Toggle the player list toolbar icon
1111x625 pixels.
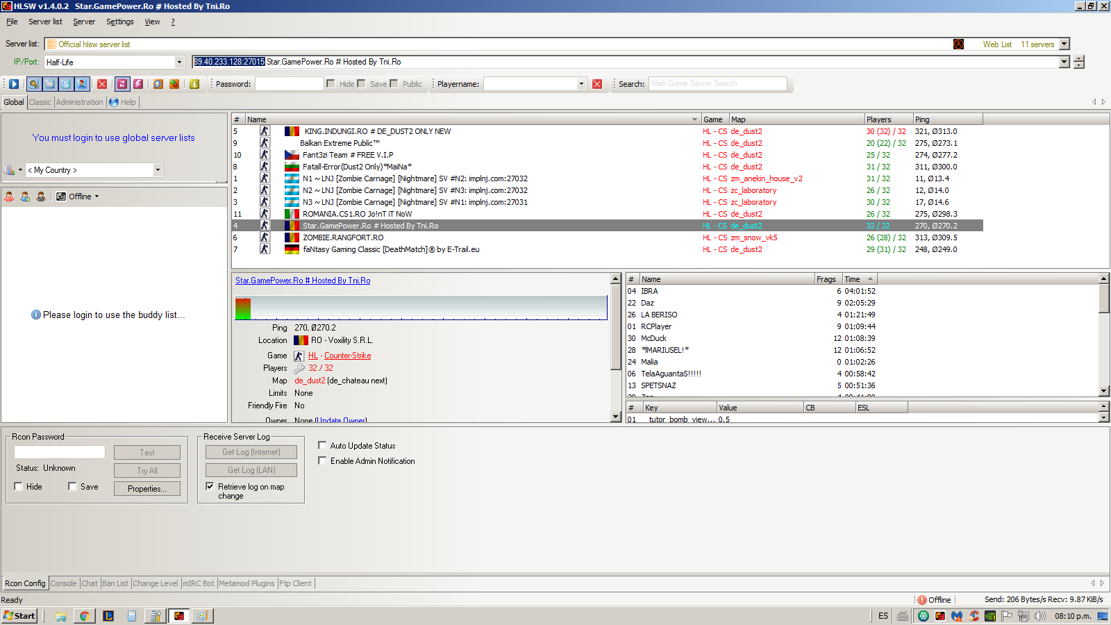point(82,84)
